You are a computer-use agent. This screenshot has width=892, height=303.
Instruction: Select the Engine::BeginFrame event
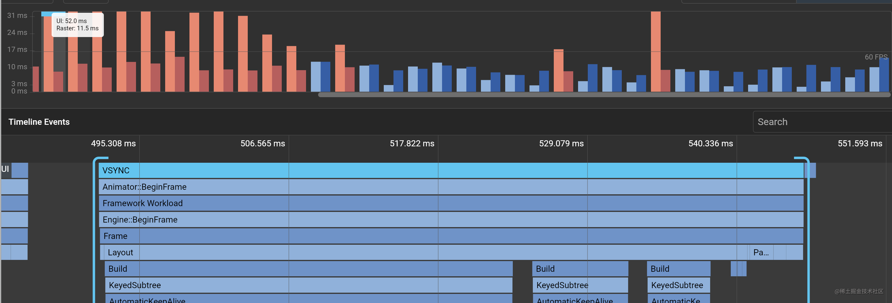tap(451, 220)
